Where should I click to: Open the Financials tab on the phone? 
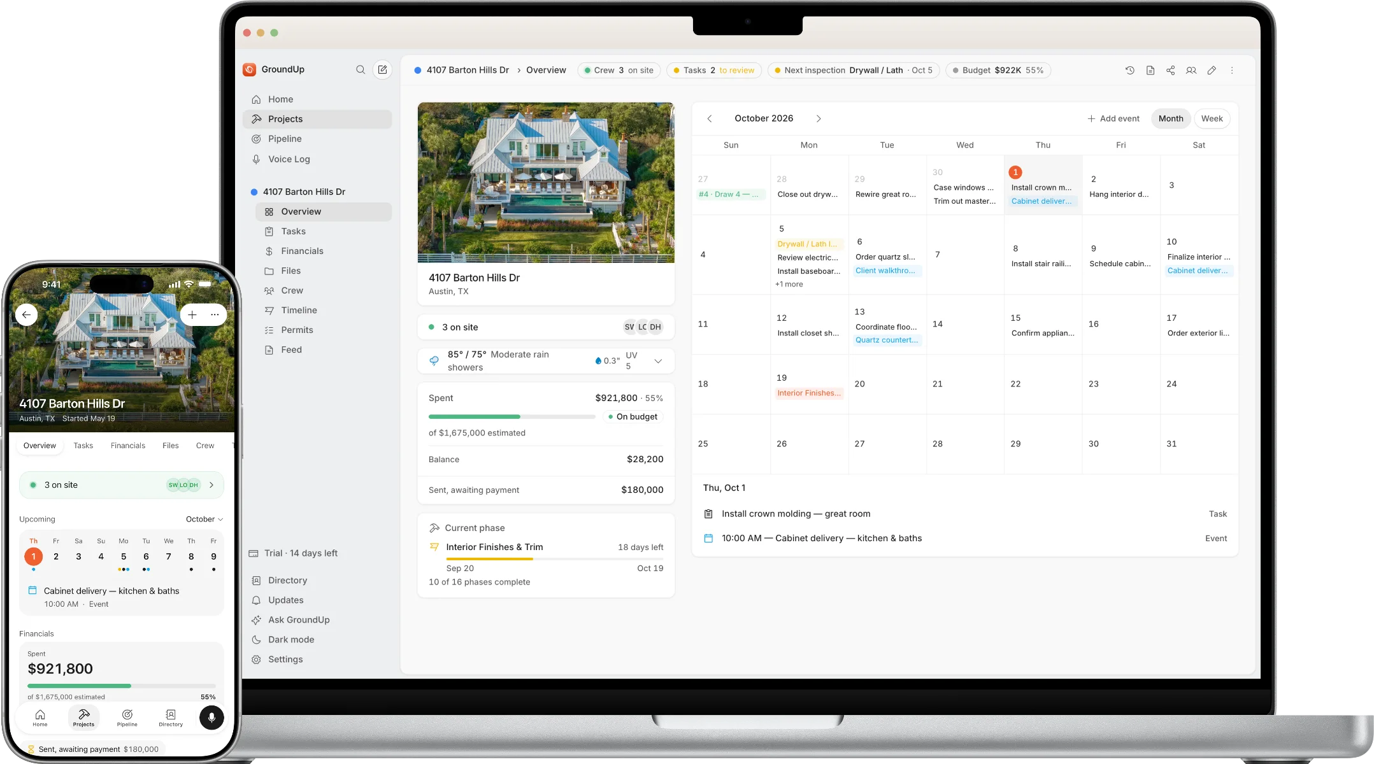[128, 446]
